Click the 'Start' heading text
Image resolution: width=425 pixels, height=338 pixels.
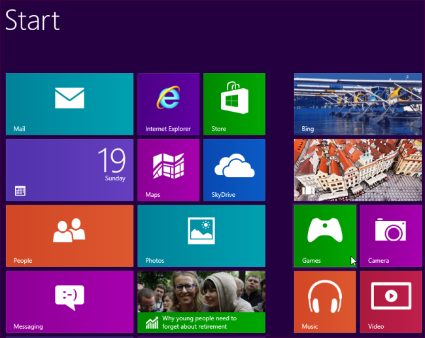(33, 20)
